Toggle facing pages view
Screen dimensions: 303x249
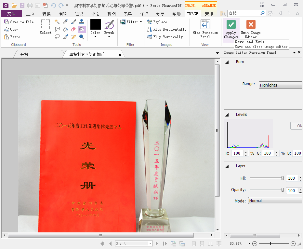point(211,243)
